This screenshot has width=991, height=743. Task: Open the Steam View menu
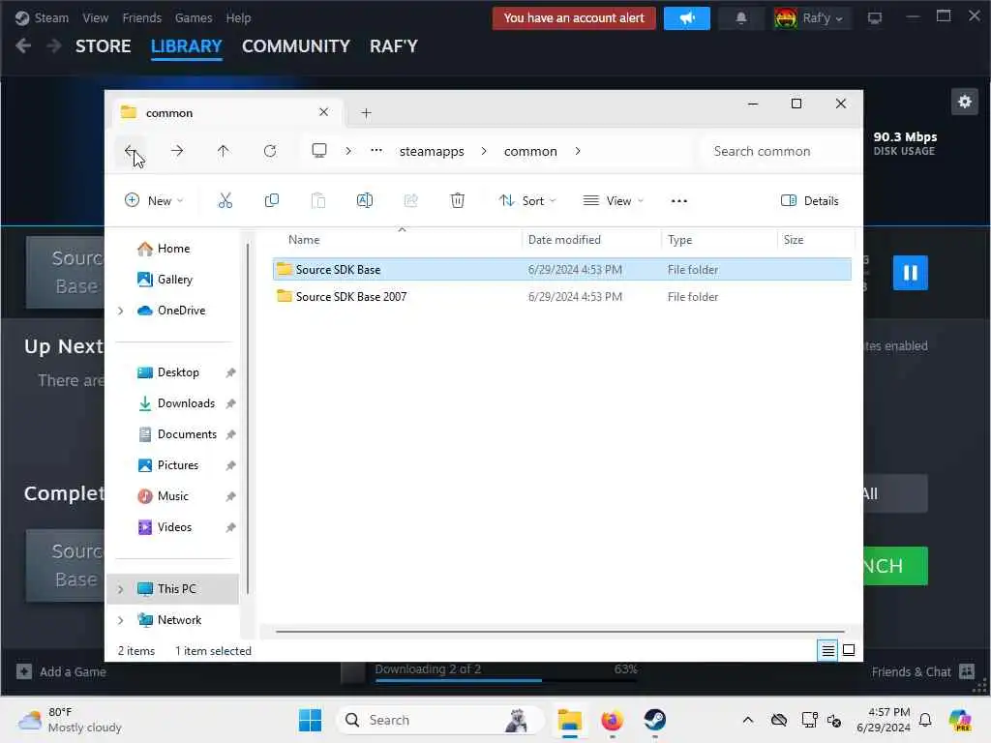click(96, 18)
